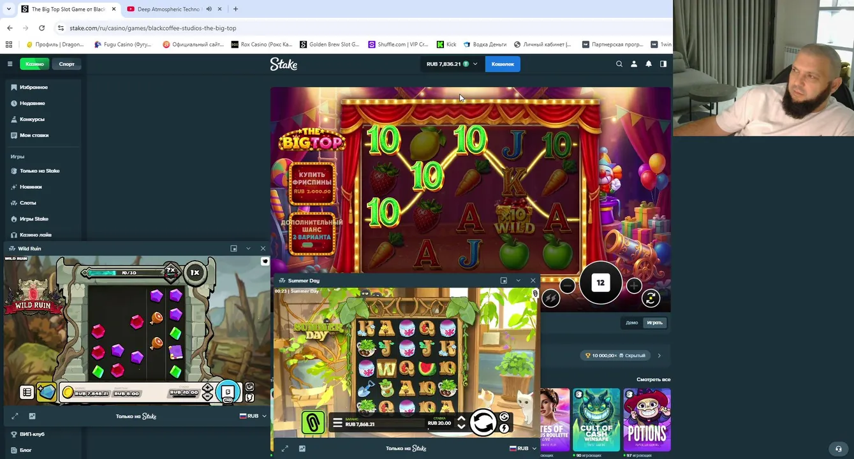Screen dimensions: 854x459
Task: Spin the Summer Day reels
Action: tap(483, 422)
